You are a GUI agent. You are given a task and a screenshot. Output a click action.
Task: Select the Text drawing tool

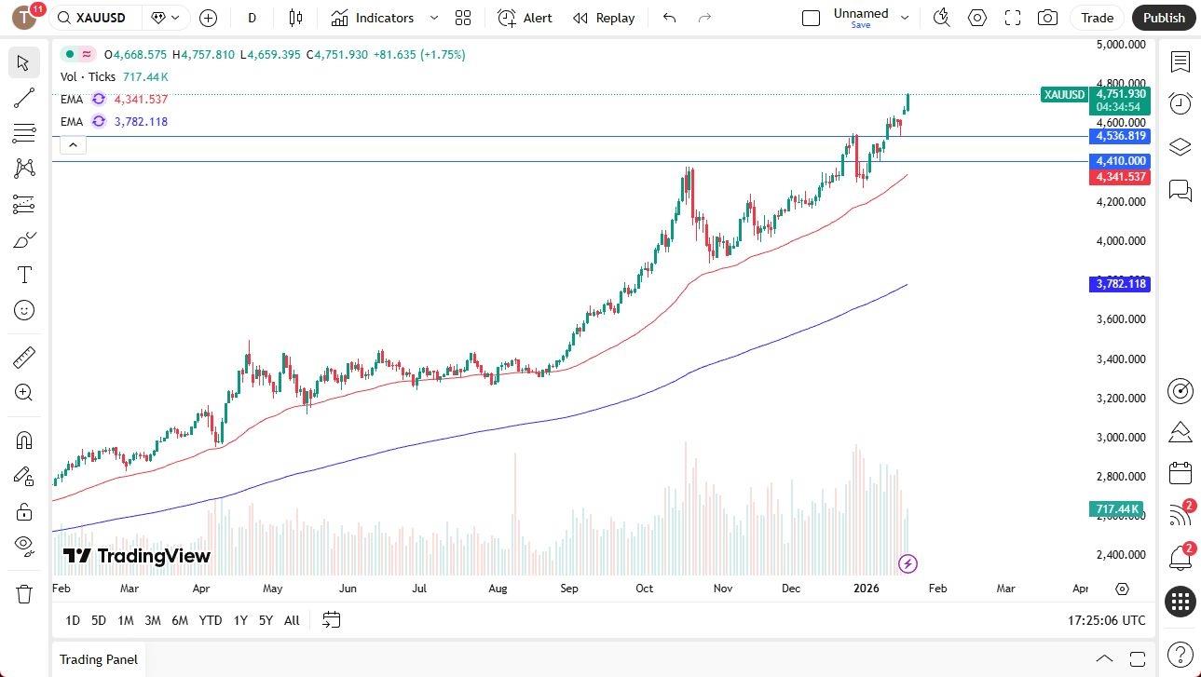[x=24, y=274]
